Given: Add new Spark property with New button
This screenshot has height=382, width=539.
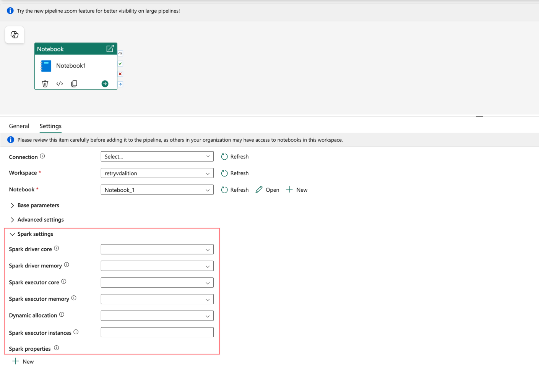Looking at the screenshot, I should point(23,361).
